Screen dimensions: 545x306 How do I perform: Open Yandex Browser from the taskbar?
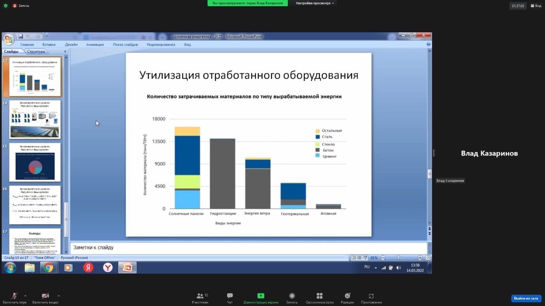[x=108, y=268]
